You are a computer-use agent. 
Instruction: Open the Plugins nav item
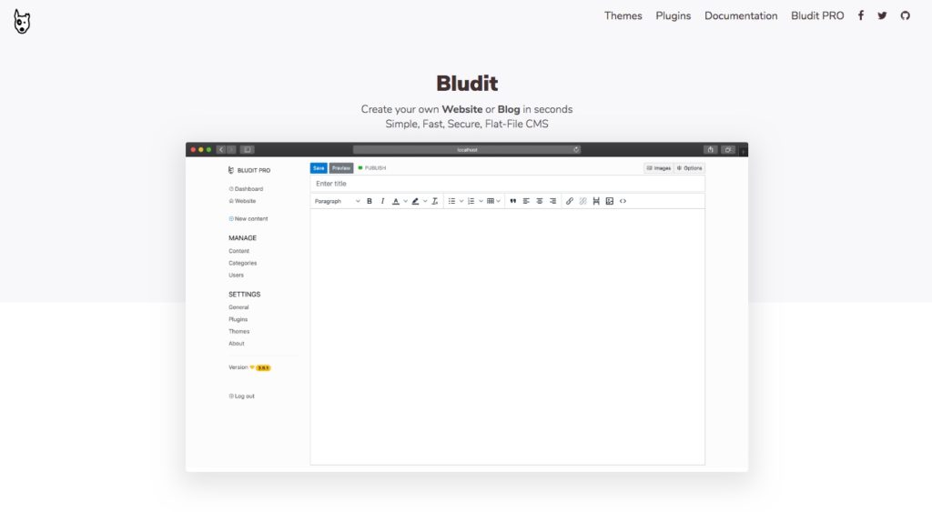pos(673,16)
